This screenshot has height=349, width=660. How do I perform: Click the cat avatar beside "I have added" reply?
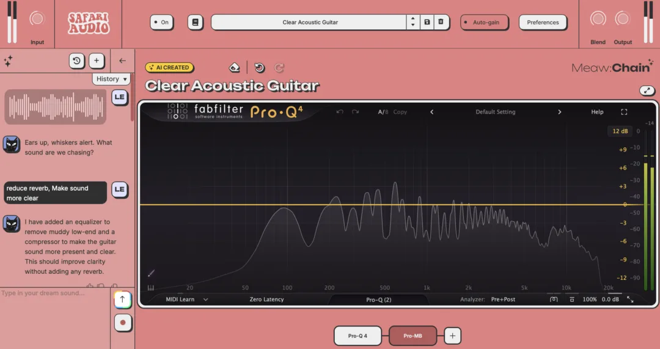click(x=12, y=224)
